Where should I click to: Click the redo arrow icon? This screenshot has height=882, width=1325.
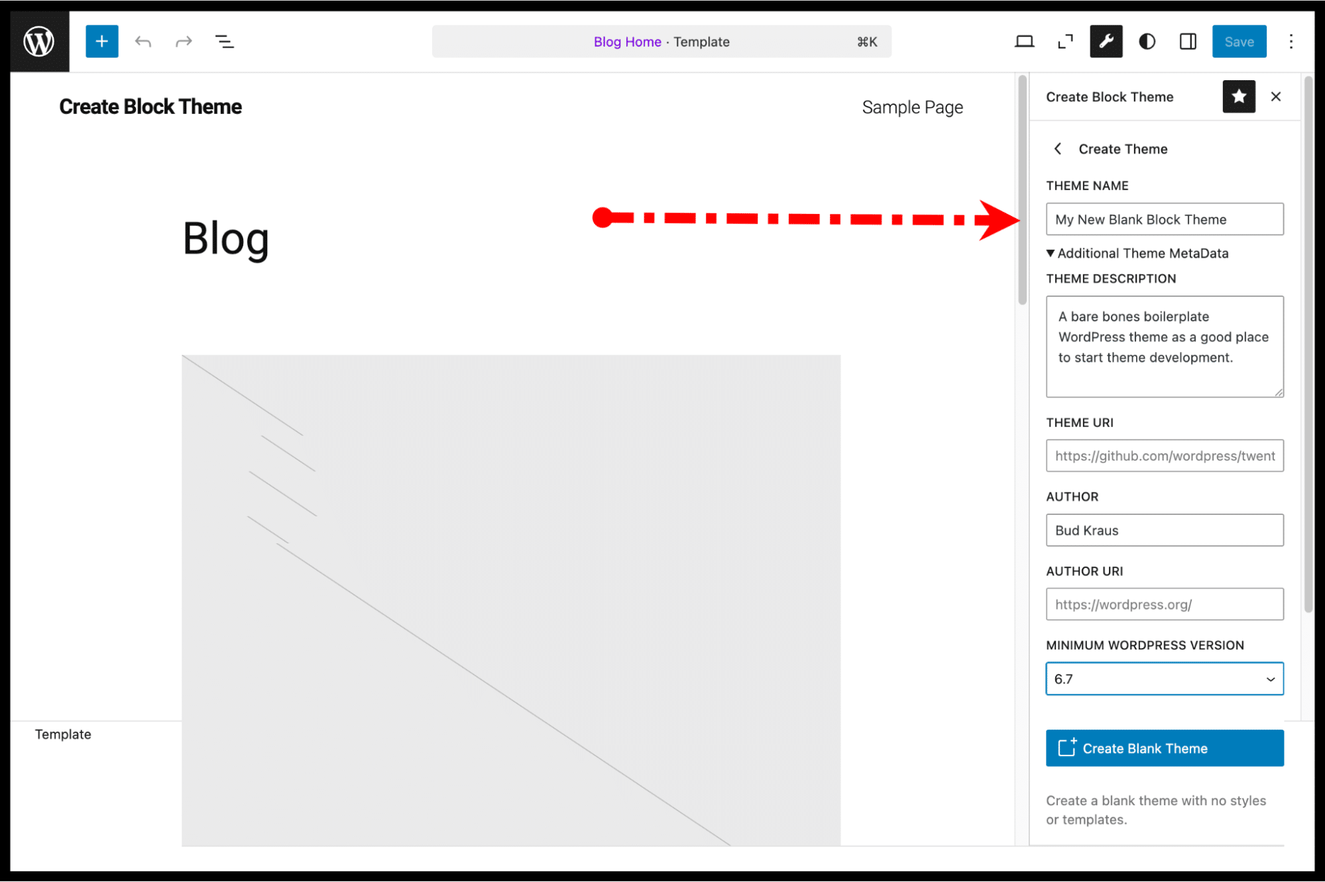click(x=182, y=41)
